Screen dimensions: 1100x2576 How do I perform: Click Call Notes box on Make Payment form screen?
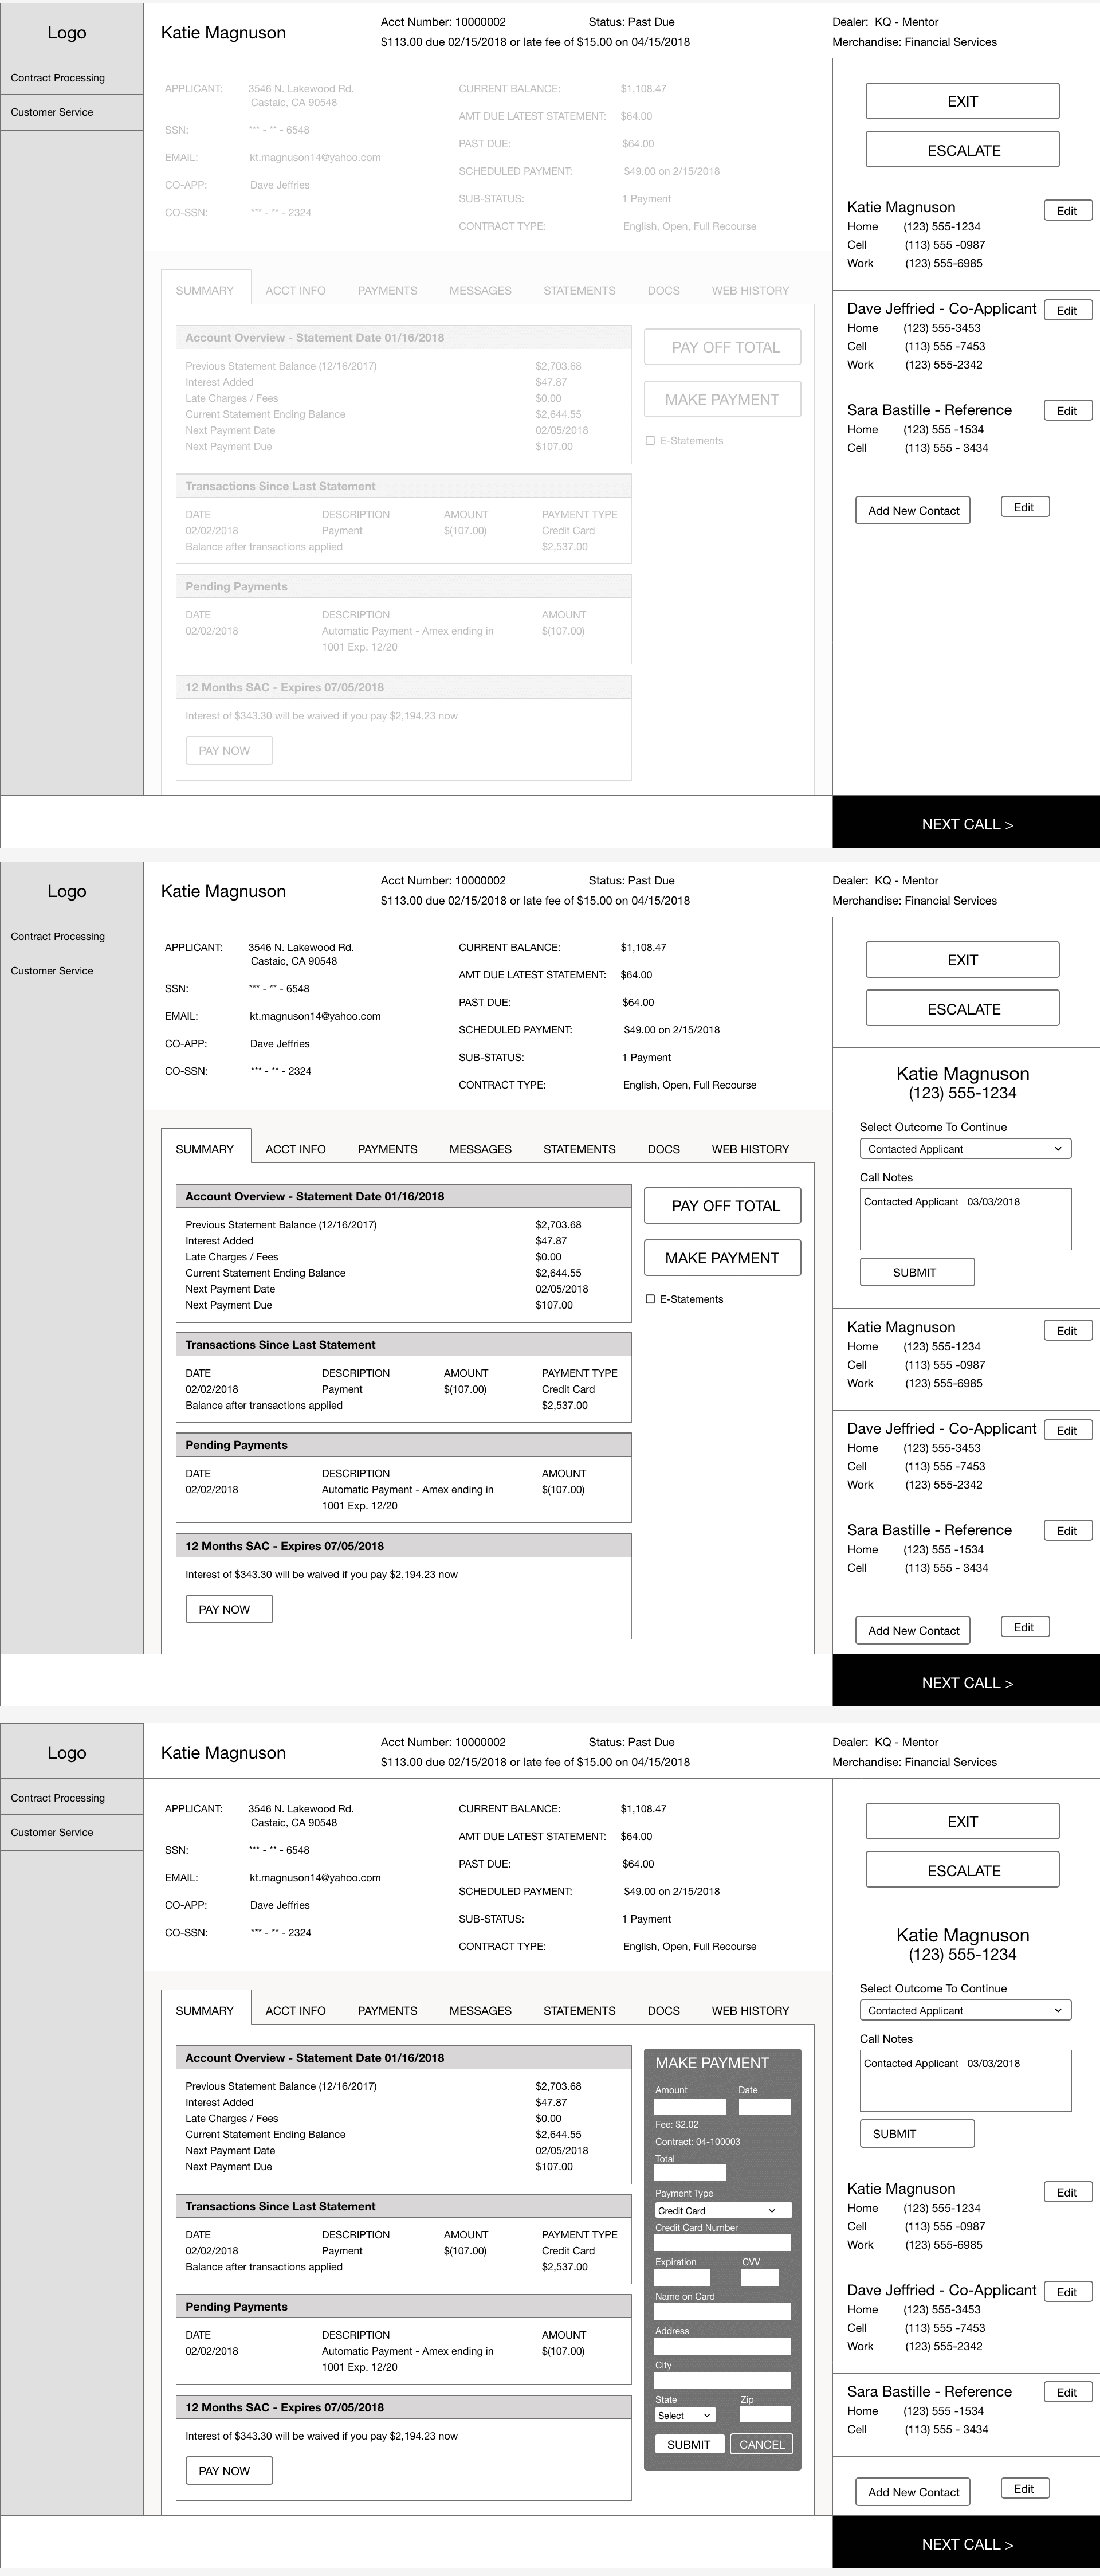pos(965,2081)
